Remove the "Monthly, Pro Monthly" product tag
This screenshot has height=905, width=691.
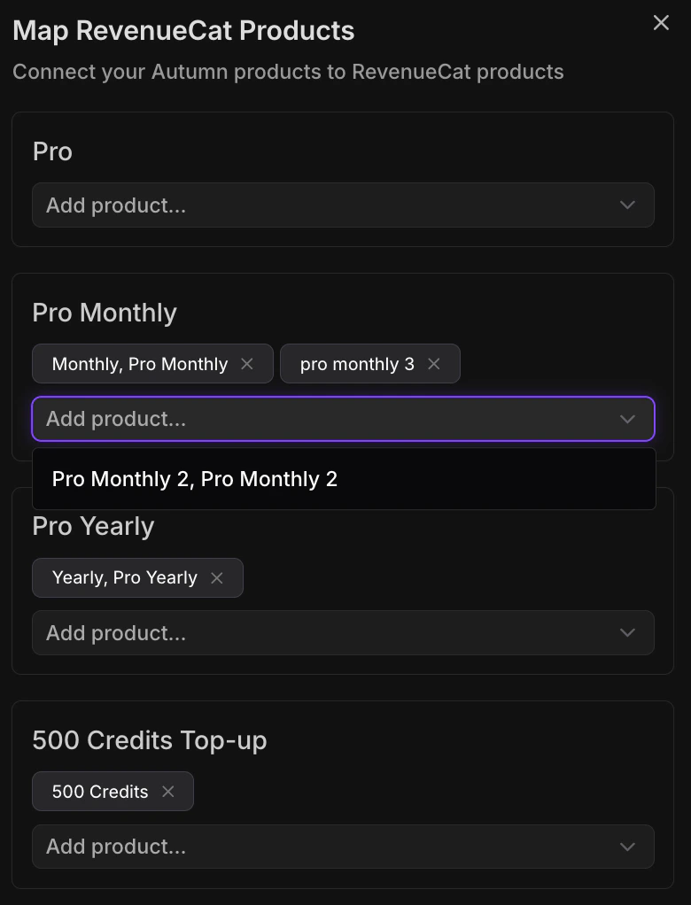tap(247, 363)
